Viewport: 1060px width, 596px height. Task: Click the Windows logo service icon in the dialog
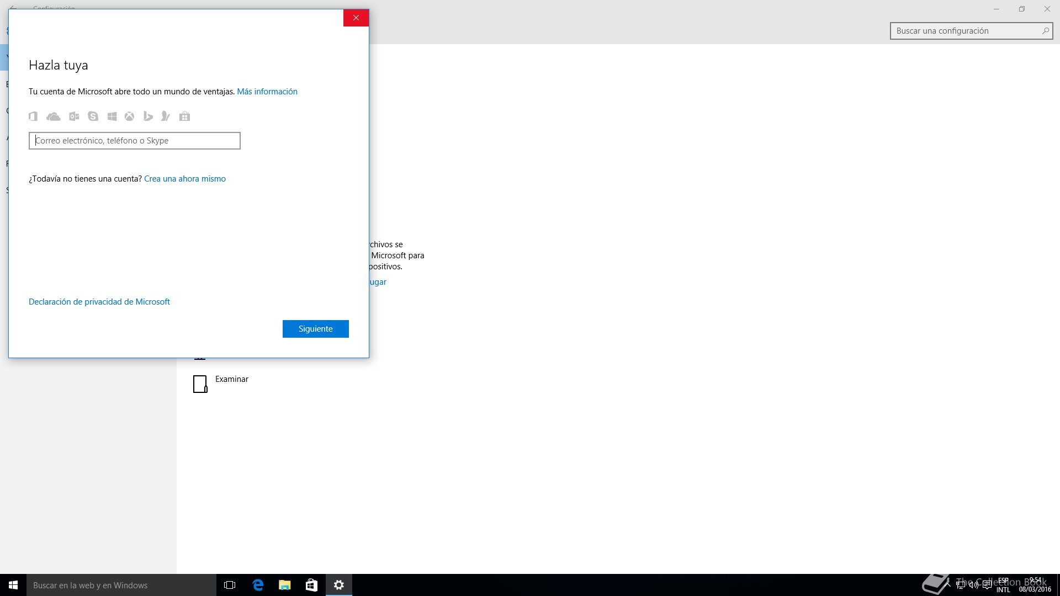tap(112, 116)
